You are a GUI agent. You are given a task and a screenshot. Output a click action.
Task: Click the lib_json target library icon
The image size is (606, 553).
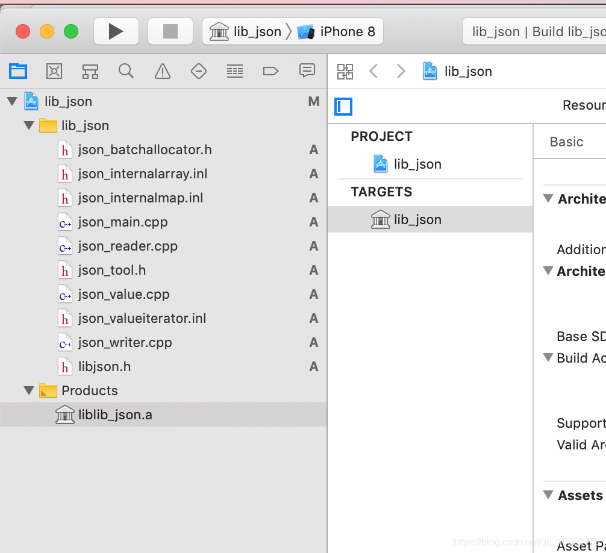(x=381, y=219)
